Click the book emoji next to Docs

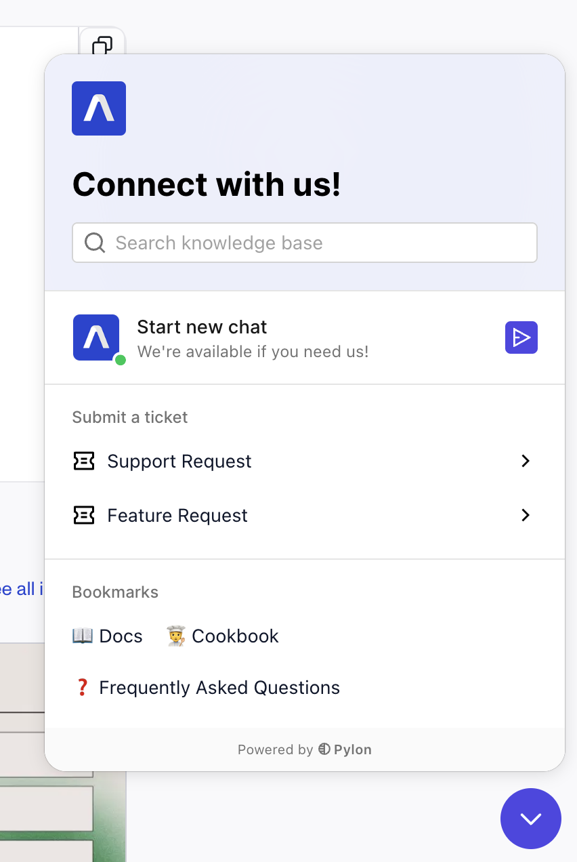pyautogui.click(x=83, y=636)
